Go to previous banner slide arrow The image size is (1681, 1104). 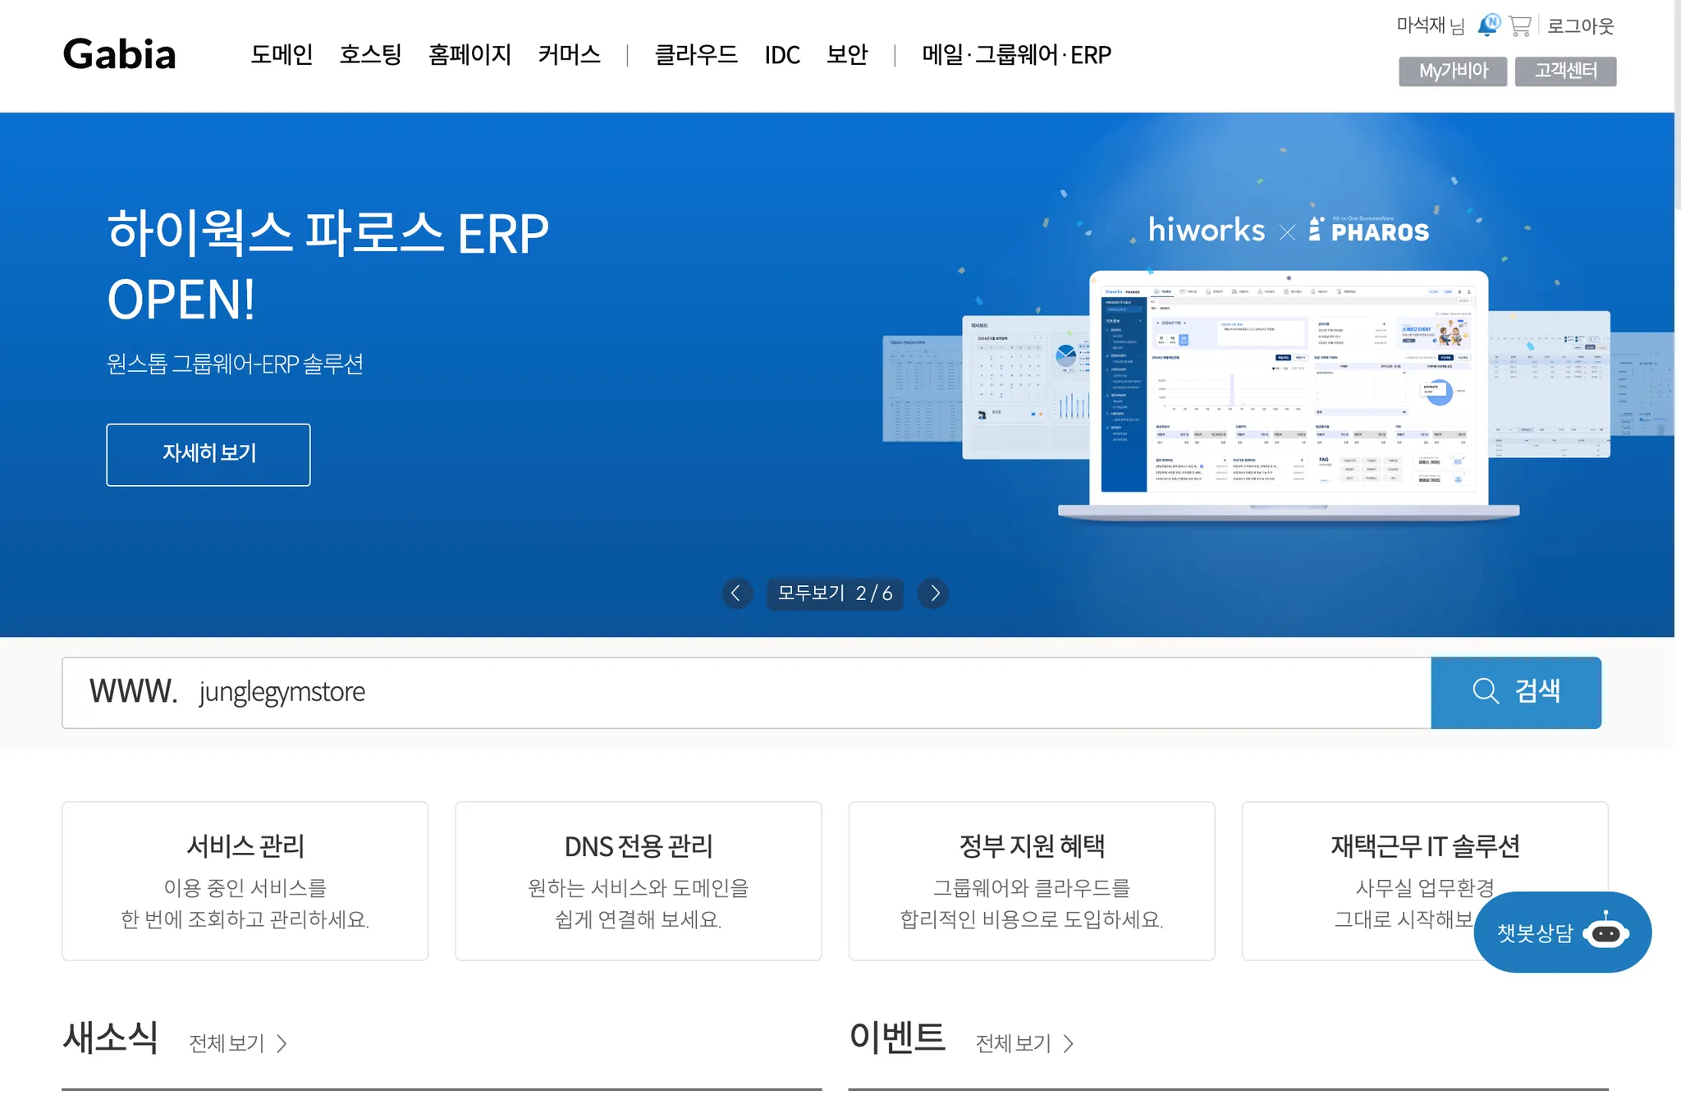coord(736,593)
